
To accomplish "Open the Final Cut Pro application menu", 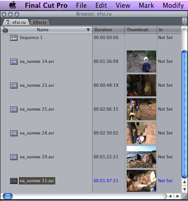I will point(46,6).
